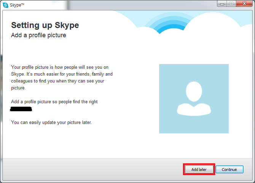Click the paragraph starting "Your profile picture is how"
Viewport: 255px width, 183px height.
coord(62,77)
